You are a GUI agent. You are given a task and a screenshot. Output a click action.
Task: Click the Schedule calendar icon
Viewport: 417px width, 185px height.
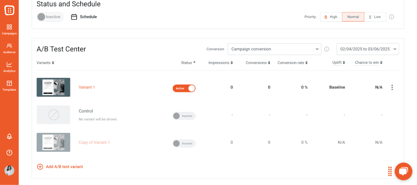(74, 17)
